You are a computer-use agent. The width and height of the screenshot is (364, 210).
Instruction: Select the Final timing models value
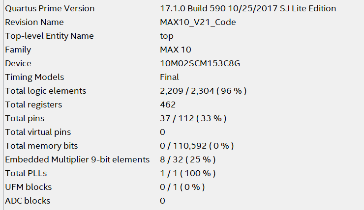[x=169, y=77]
